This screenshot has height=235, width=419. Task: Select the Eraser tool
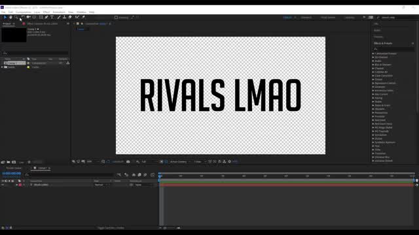[70, 17]
